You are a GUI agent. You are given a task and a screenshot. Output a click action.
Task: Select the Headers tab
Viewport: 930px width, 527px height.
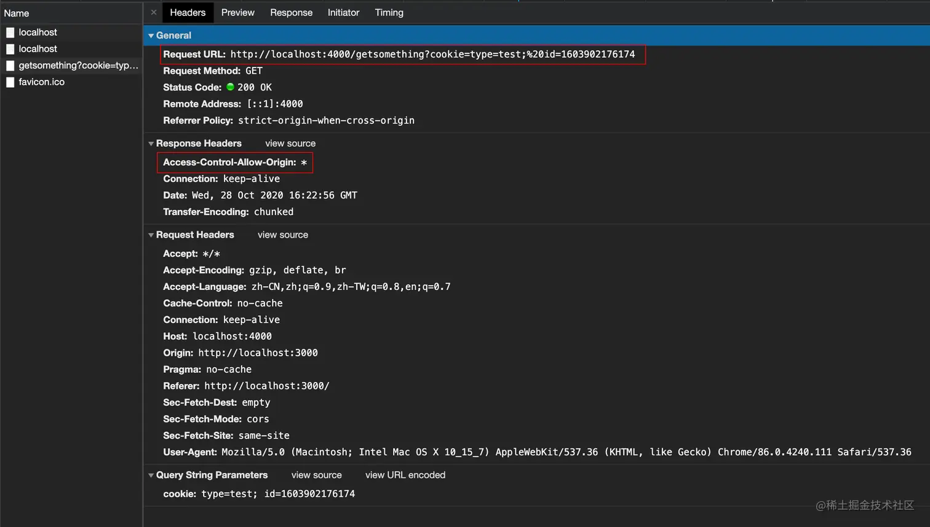coord(188,12)
